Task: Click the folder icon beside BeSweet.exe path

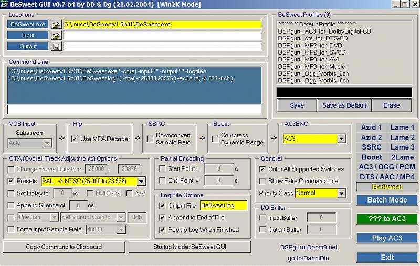Action: pyautogui.click(x=56, y=25)
